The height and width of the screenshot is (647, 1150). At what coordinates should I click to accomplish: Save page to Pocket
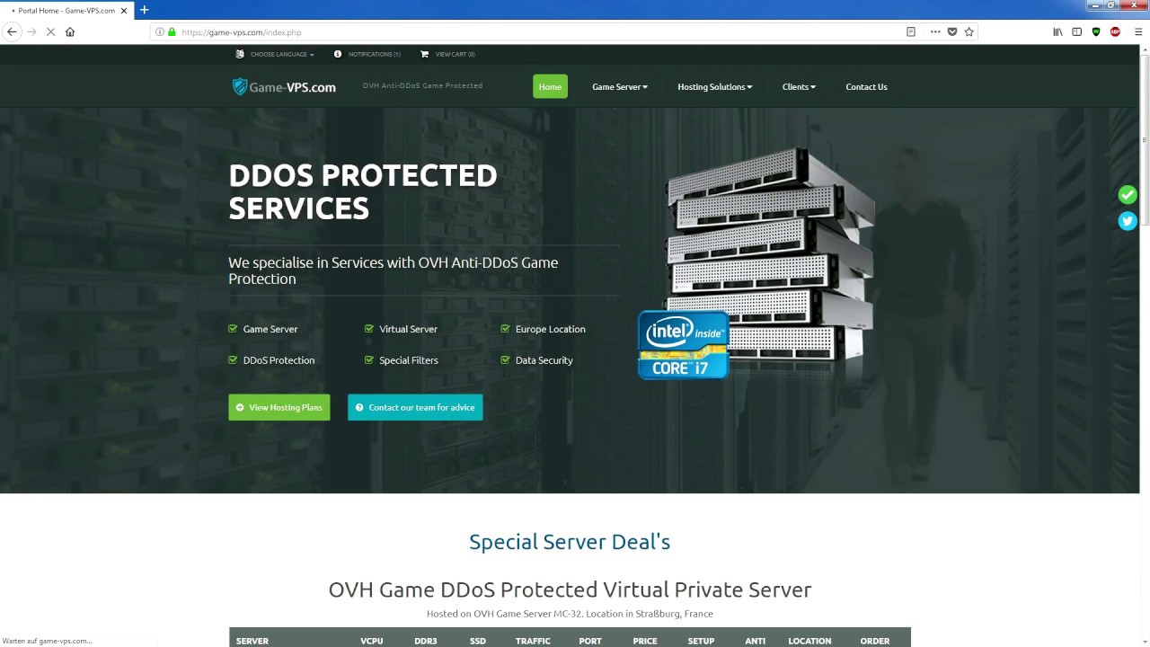click(952, 31)
